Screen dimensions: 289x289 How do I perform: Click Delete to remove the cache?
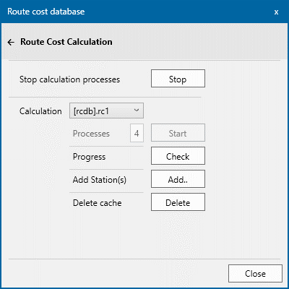178,202
